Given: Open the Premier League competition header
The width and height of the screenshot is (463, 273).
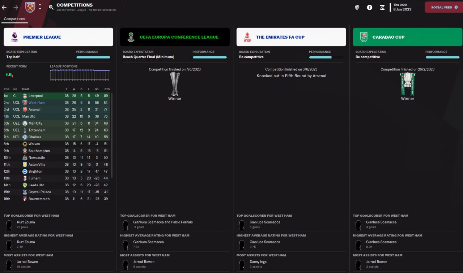Looking at the screenshot, I should (x=58, y=37).
